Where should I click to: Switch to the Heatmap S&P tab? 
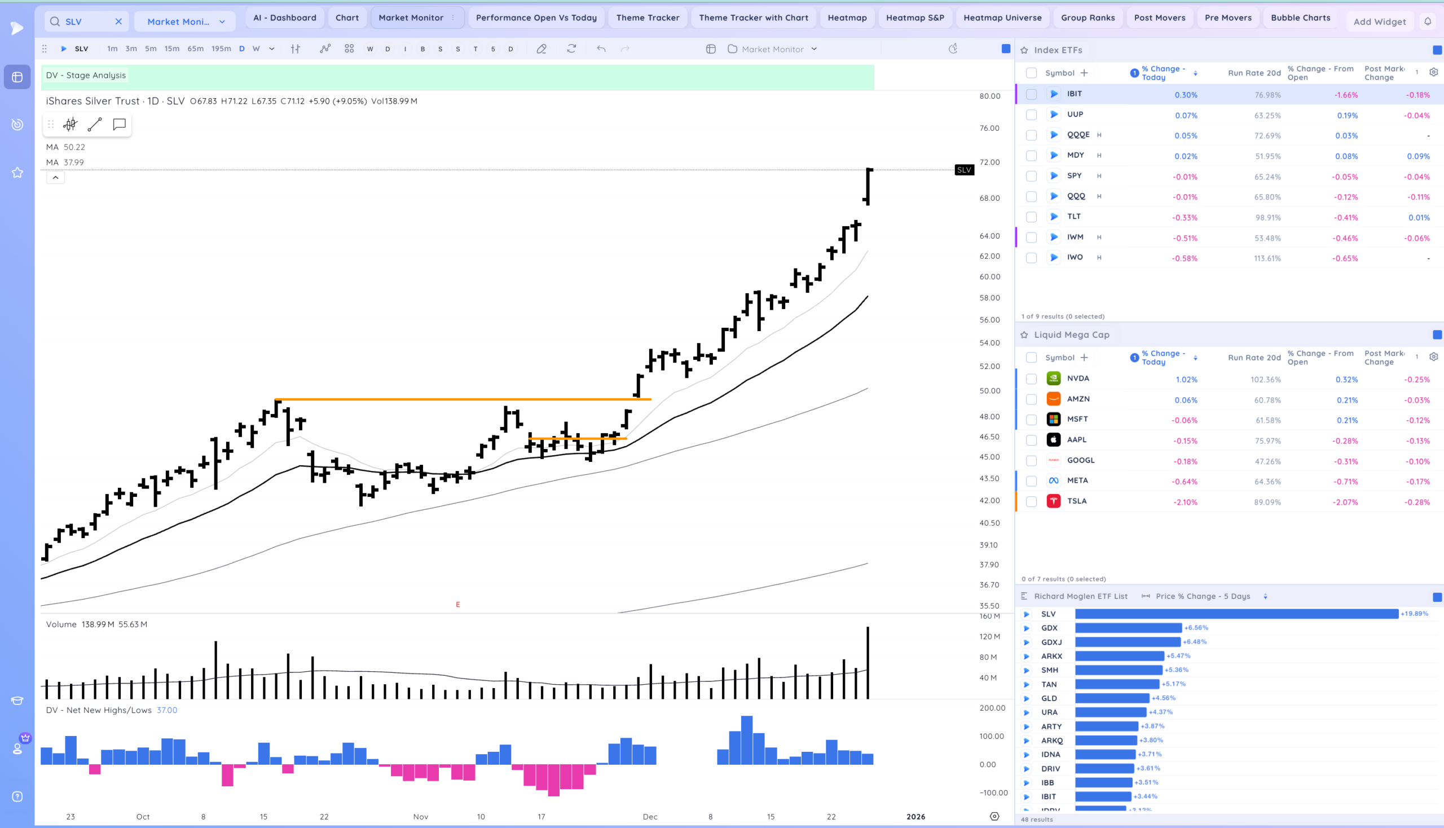pyautogui.click(x=914, y=17)
